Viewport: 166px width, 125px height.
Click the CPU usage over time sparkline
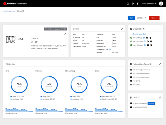(x=19, y=110)
